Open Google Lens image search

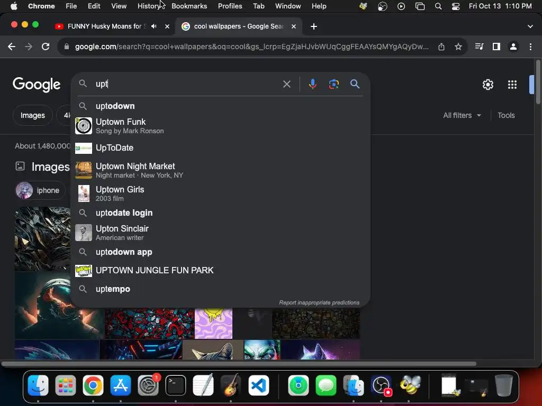coord(333,84)
